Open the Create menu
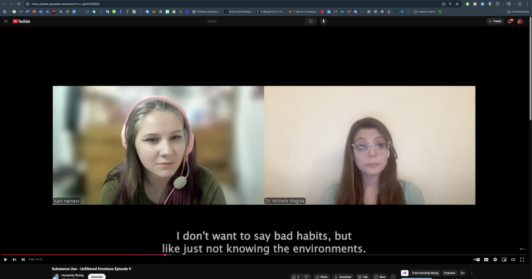The width and height of the screenshot is (532, 279). pyautogui.click(x=495, y=21)
